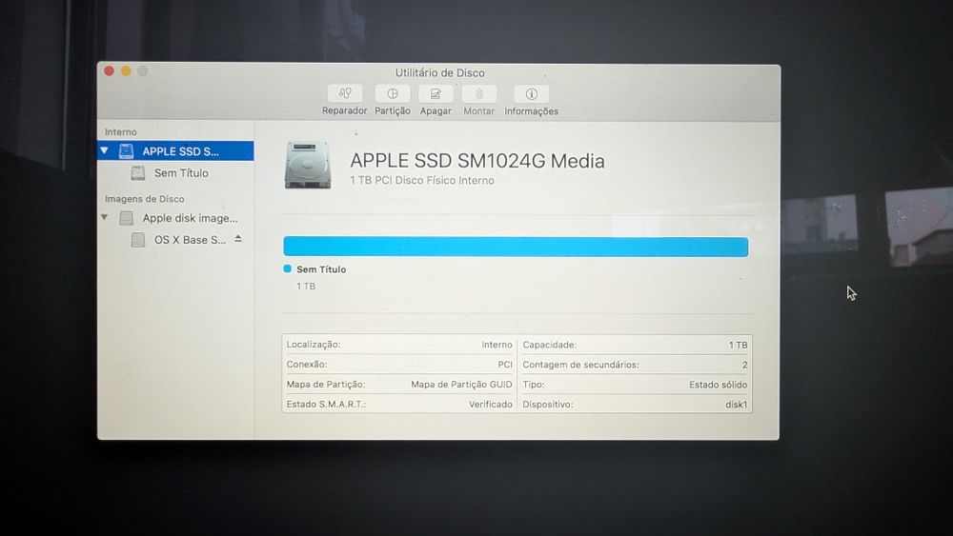
Task: Click the Estado S.M.A.R.T. label
Action: [x=326, y=405]
